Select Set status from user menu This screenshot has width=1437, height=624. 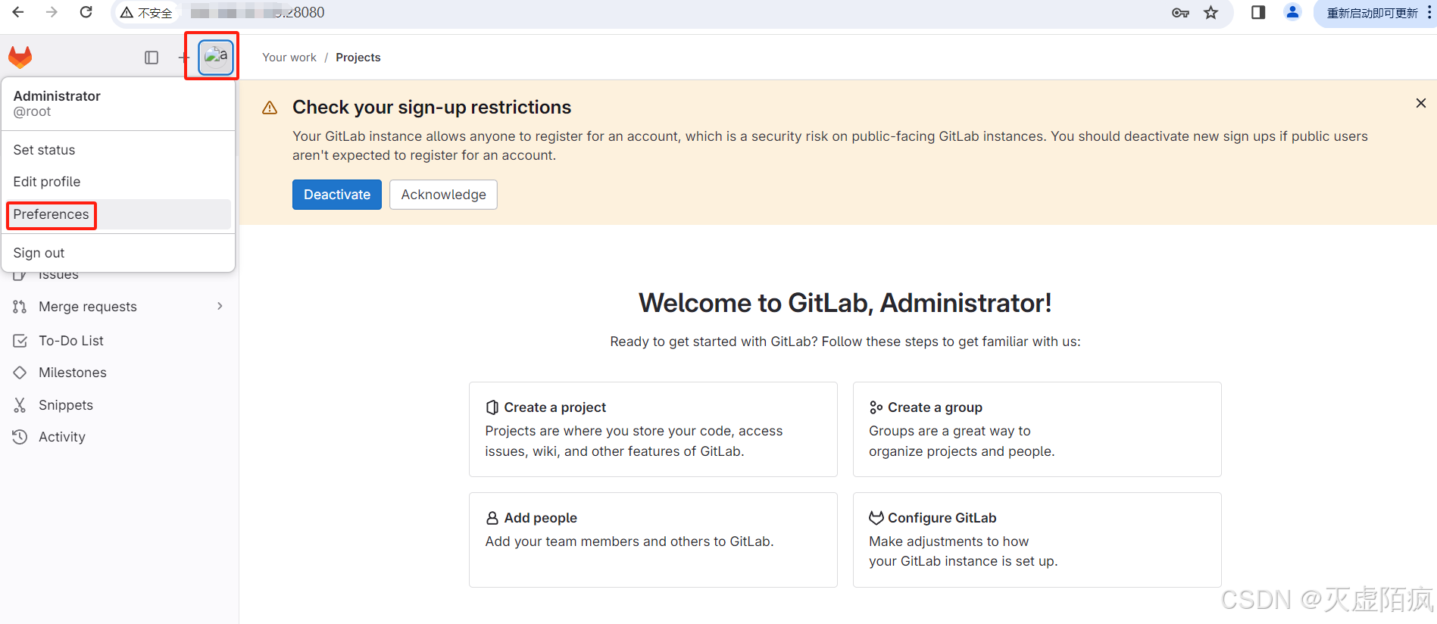[x=118, y=150]
